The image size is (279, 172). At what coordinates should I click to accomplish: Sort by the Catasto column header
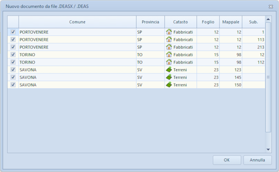[x=180, y=22]
